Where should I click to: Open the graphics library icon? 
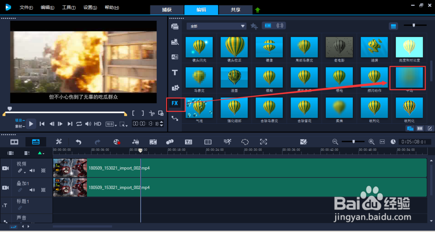(175, 88)
